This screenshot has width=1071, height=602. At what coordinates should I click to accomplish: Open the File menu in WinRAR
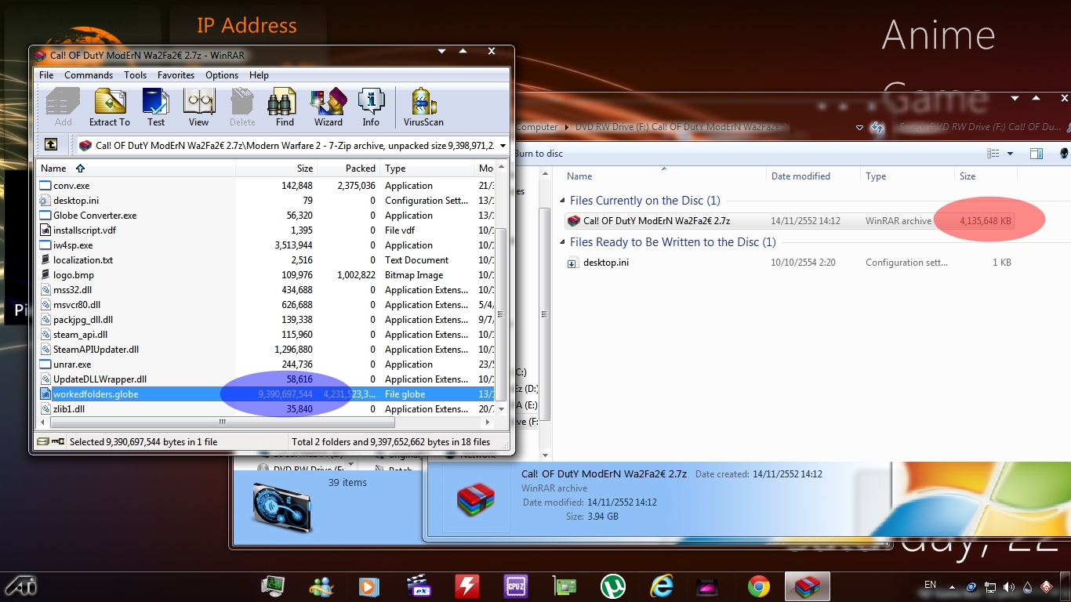[x=46, y=75]
